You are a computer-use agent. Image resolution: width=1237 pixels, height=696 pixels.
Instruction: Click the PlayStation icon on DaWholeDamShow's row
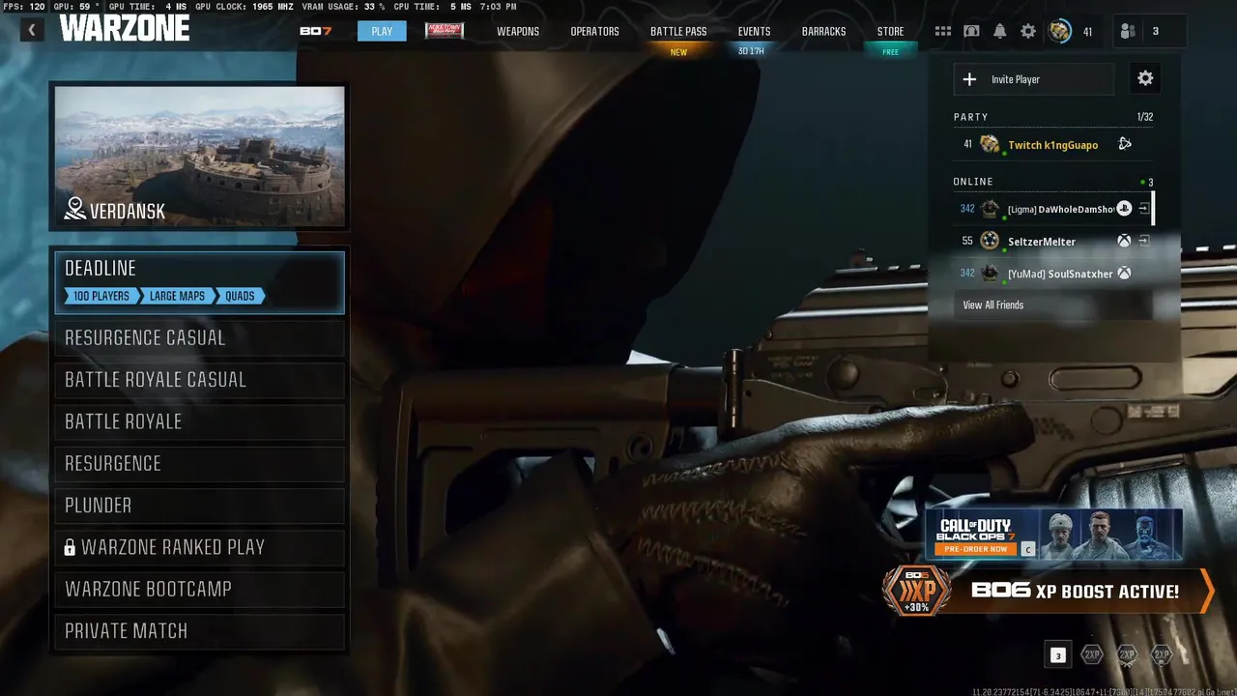click(1124, 209)
